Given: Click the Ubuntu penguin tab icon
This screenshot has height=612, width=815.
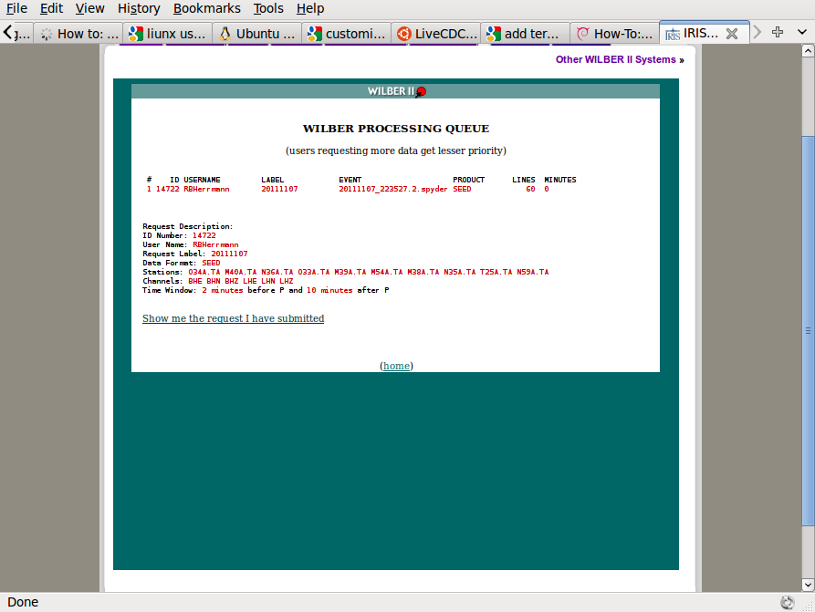Looking at the screenshot, I should (225, 34).
